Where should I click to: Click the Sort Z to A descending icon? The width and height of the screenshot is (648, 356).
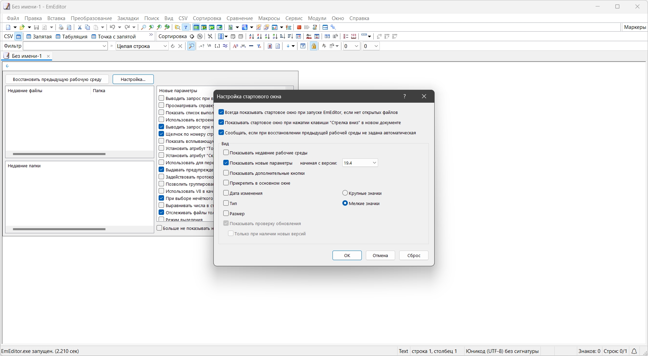[259, 36]
